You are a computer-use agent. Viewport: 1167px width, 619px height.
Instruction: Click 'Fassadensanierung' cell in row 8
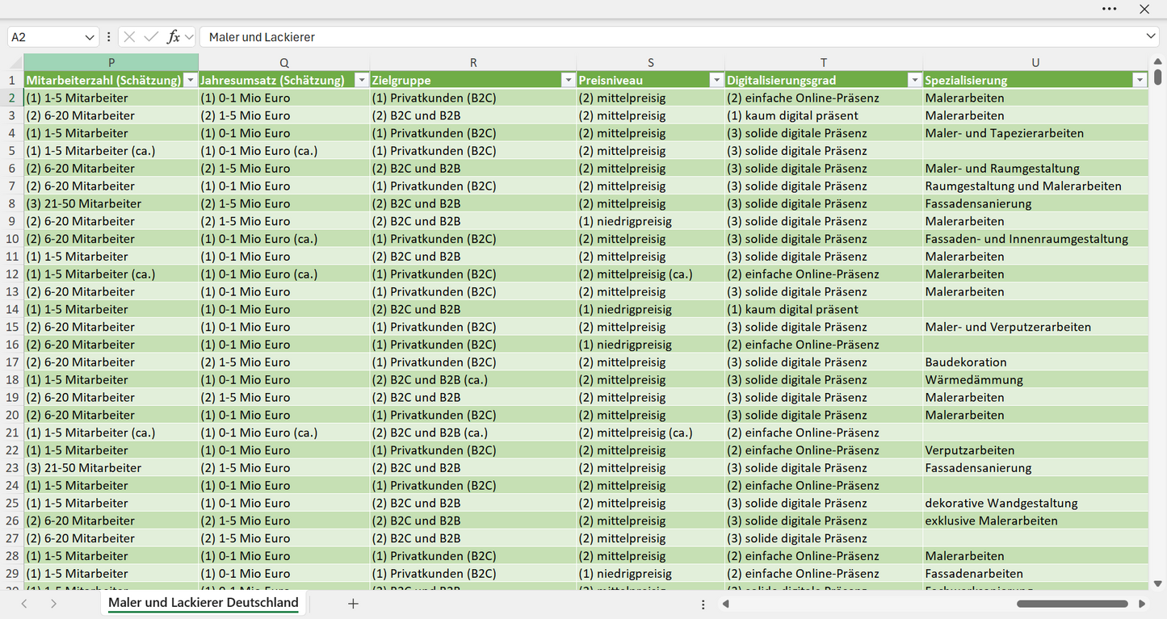(1035, 203)
